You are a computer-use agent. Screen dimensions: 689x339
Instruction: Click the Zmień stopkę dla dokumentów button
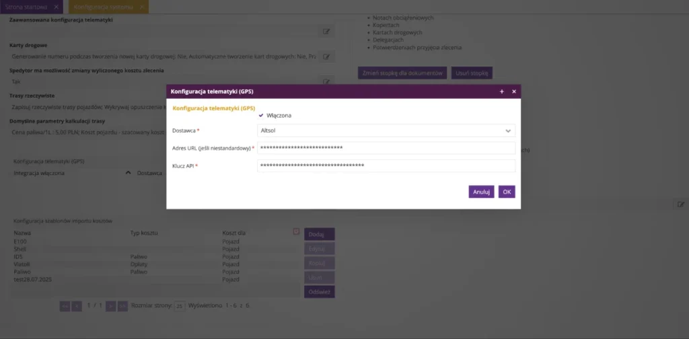pyautogui.click(x=402, y=73)
